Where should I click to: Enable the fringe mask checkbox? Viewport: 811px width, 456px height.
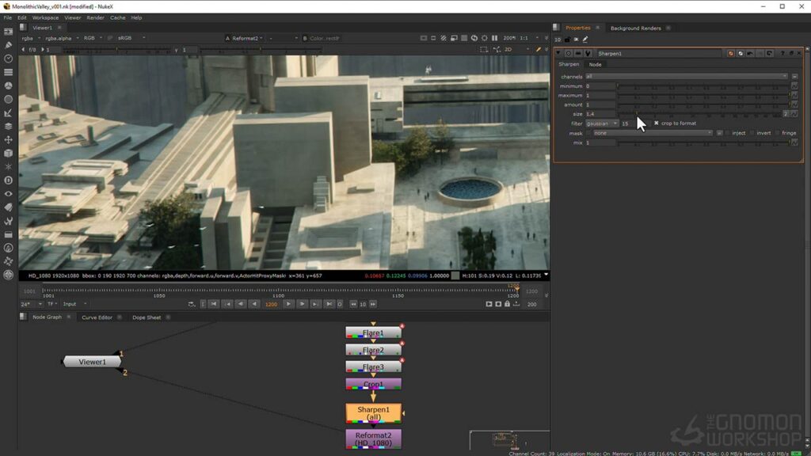tap(778, 133)
